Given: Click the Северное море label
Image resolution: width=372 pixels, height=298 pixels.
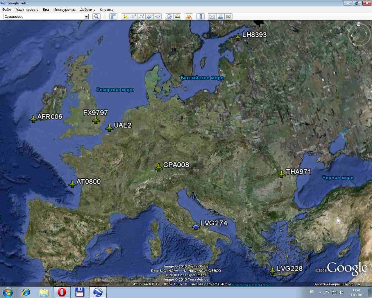Looking at the screenshot, I should tap(115, 90).
